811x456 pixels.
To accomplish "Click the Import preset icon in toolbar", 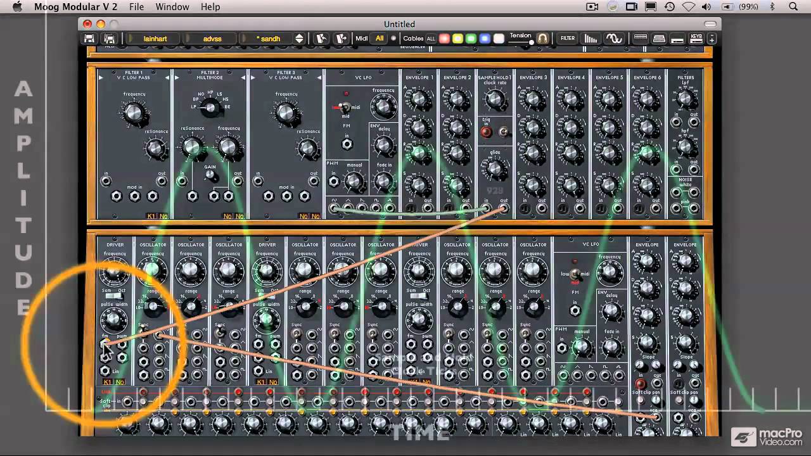I will click(322, 39).
